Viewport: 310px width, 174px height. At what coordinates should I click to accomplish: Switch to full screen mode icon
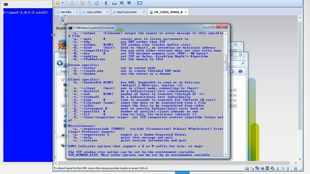(122, 3)
